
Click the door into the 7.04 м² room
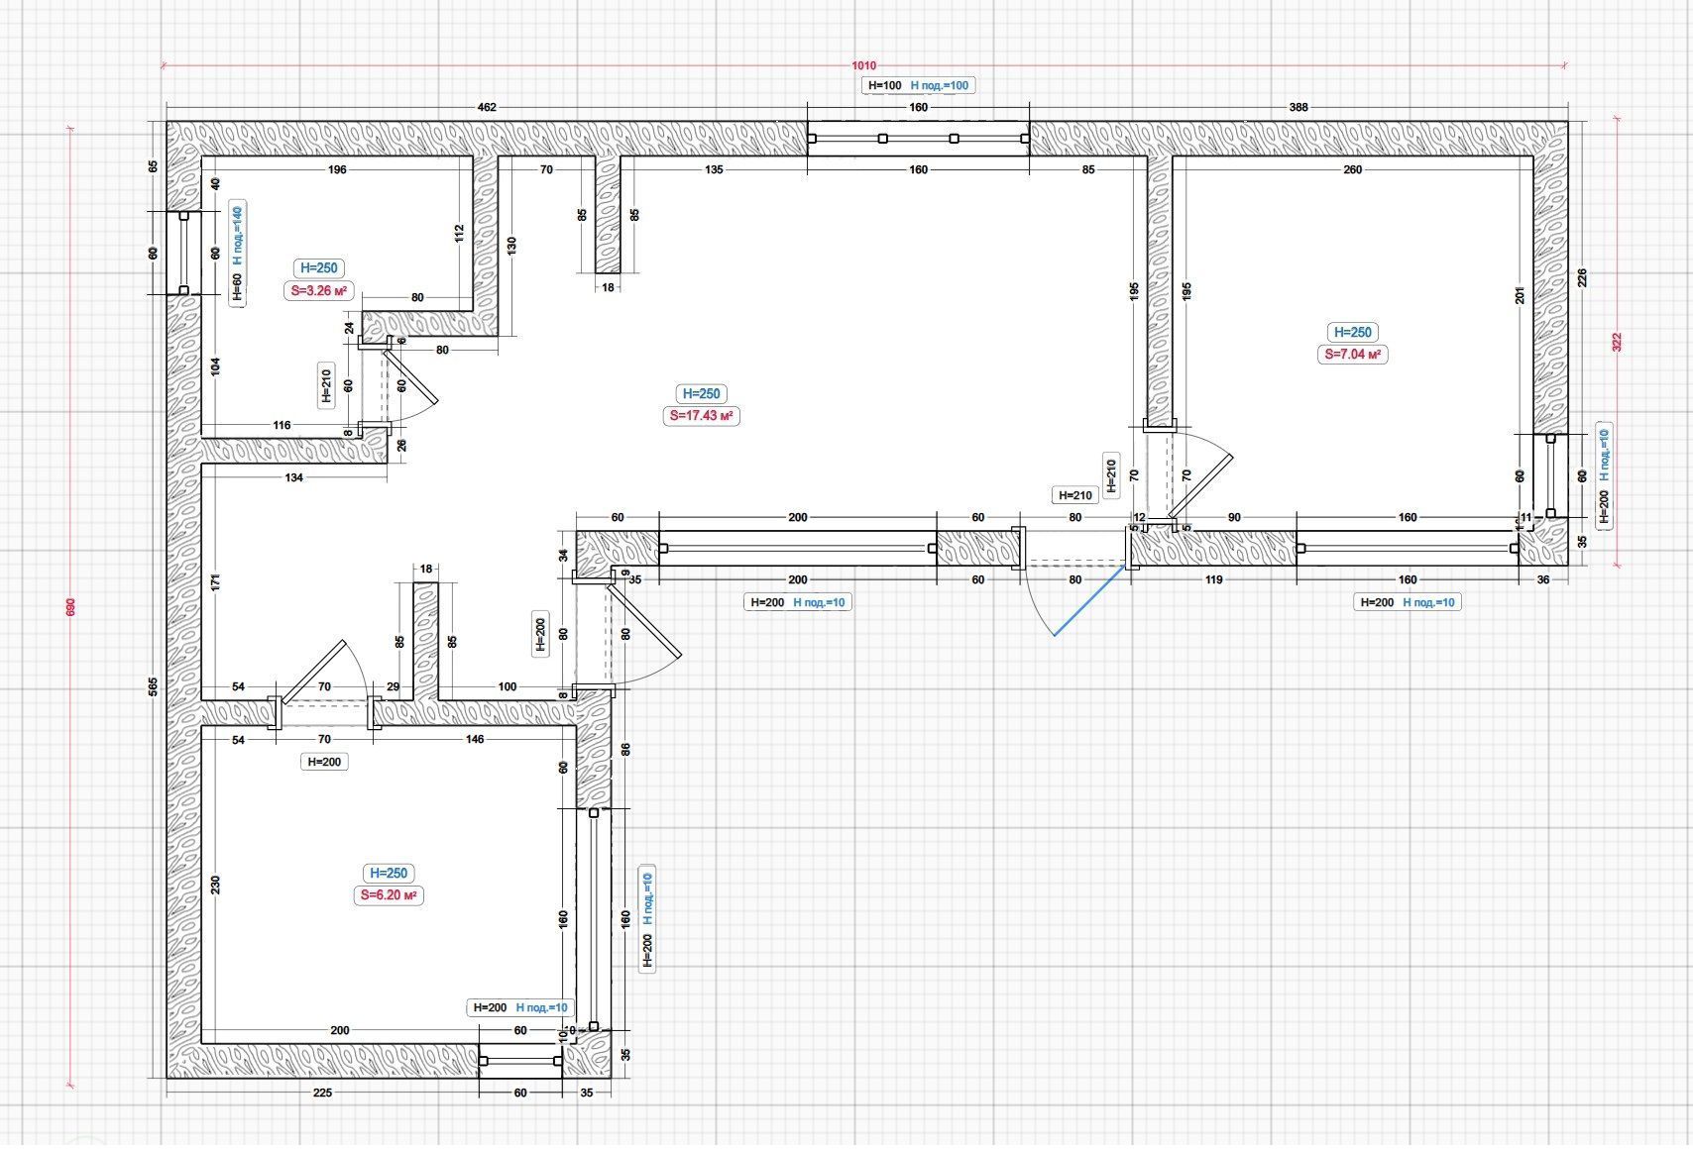click(1200, 485)
